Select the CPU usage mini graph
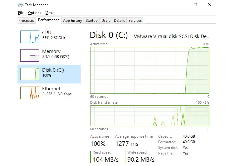239x166 pixels. point(30,37)
